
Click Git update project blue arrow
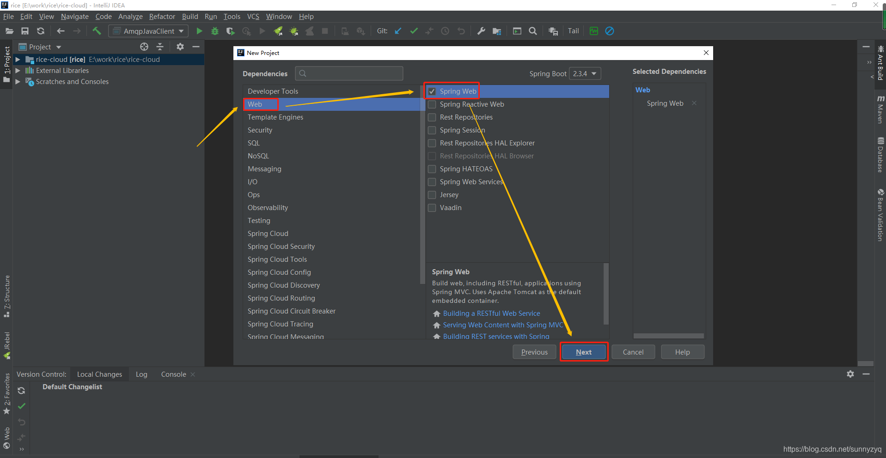pos(398,31)
